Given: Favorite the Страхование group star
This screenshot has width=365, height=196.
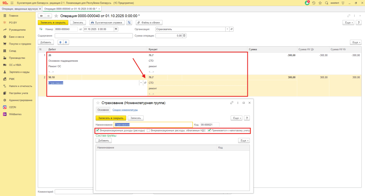Looking at the screenshot, I should (98, 103).
